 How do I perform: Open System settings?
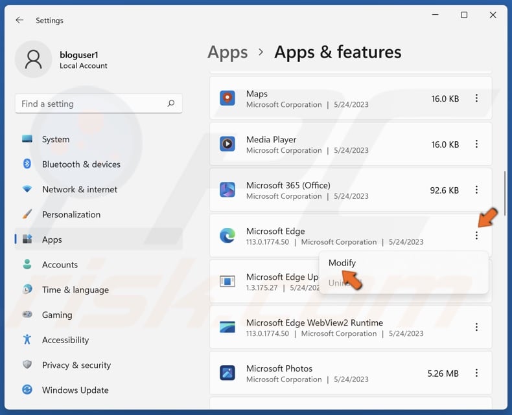click(x=99, y=139)
